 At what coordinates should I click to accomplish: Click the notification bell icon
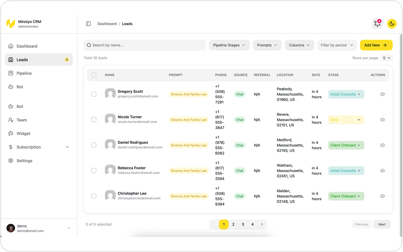(x=377, y=24)
